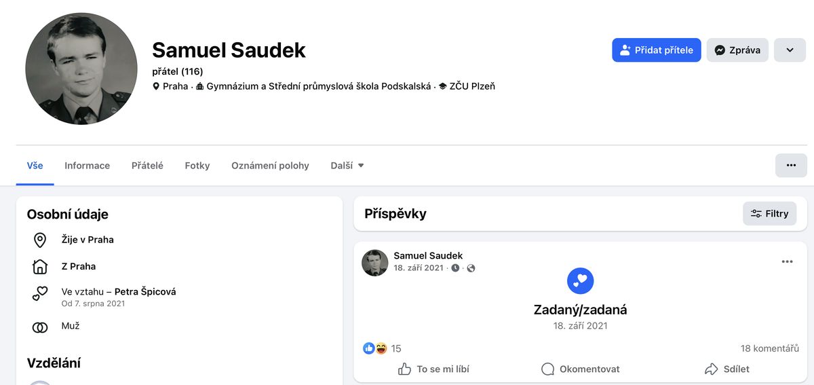
Task: Open the three-dot menu on the post
Action: 787,262
